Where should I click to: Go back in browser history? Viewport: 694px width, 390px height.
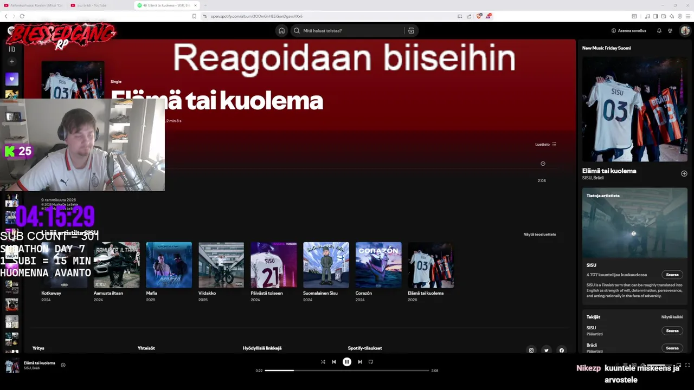point(6,16)
